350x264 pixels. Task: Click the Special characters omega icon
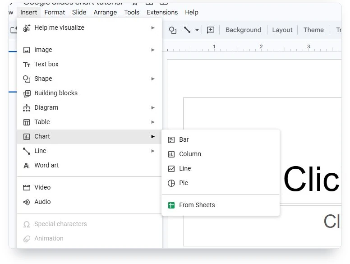27,224
